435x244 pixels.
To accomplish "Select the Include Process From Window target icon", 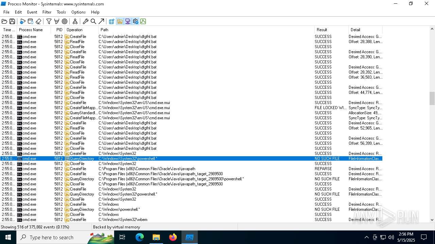I will 65,21.
